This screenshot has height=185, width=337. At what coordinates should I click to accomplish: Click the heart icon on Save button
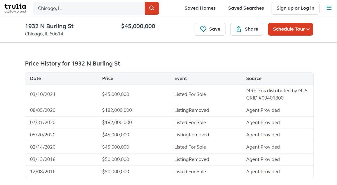tap(203, 29)
